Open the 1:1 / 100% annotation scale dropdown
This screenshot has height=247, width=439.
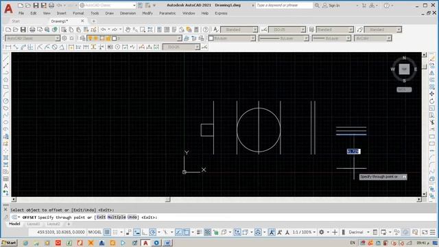(304, 232)
